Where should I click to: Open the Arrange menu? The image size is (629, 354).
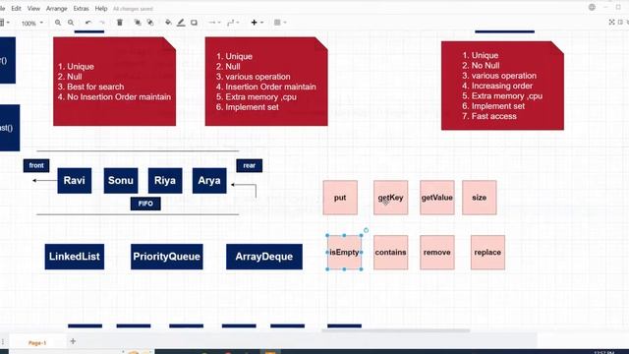pos(57,9)
